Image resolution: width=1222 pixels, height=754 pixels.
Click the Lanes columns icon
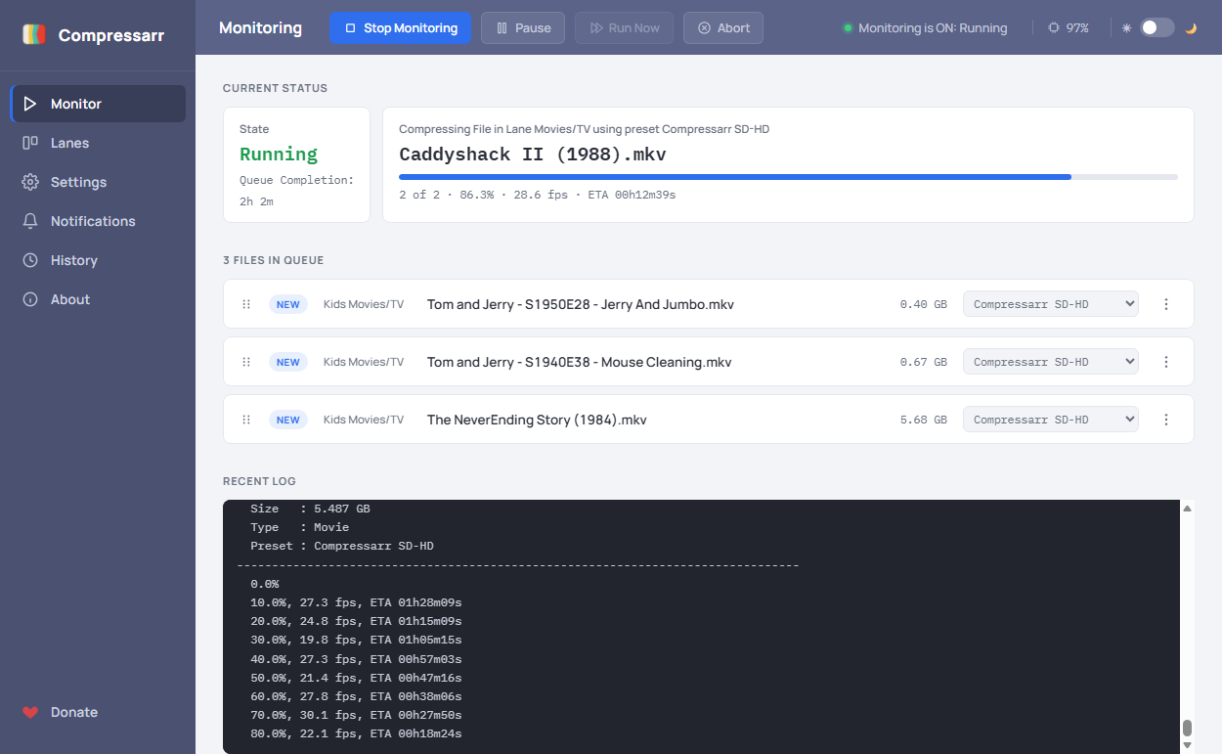click(30, 143)
